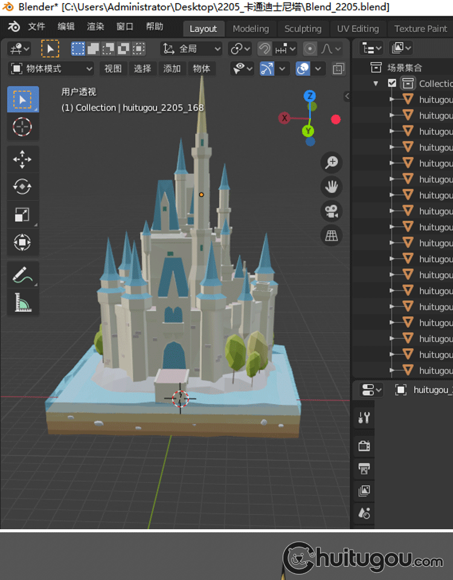Click the 添加 button in viewport header

(x=172, y=69)
